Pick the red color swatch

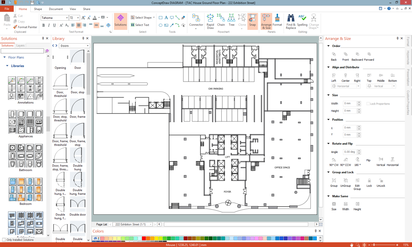pyautogui.click(x=144, y=238)
